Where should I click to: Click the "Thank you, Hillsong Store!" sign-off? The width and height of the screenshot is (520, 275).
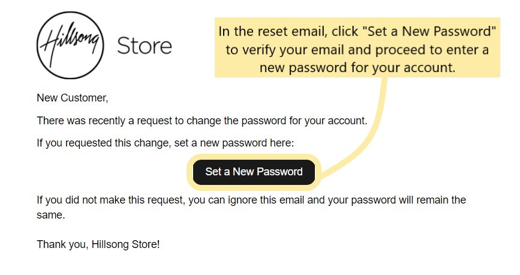(98, 244)
